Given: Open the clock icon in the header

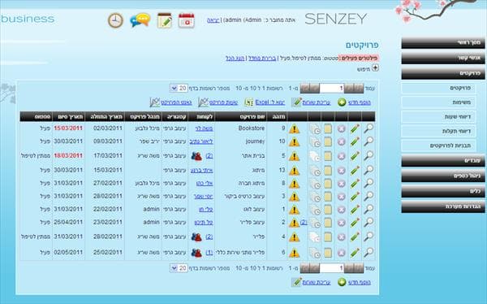Looking at the screenshot, I should click(115, 20).
